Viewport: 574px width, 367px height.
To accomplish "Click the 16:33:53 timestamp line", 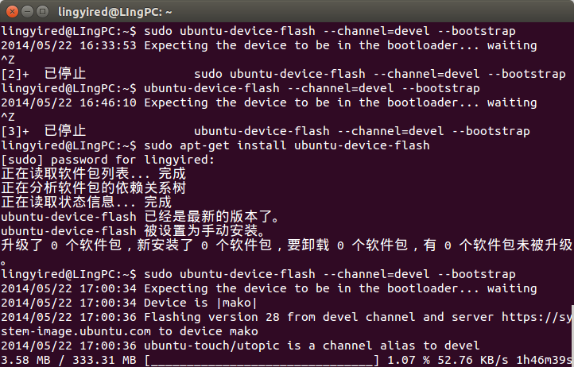I will click(258, 45).
